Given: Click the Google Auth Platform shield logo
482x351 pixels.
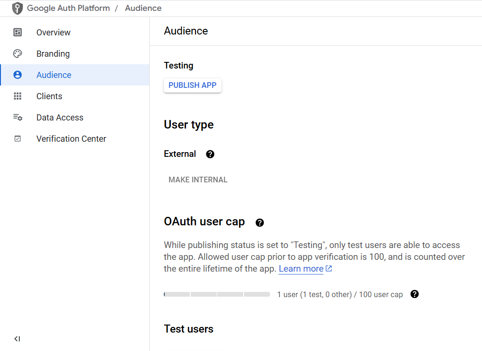Looking at the screenshot, I should tap(17, 9).
